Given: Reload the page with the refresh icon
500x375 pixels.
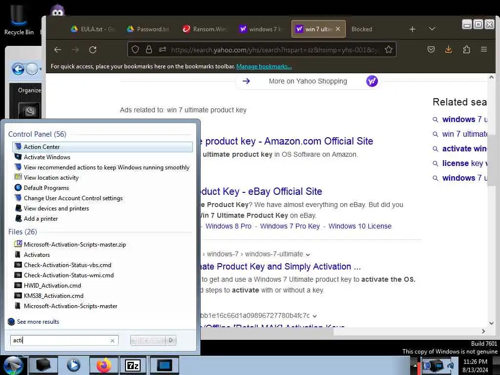Looking at the screenshot, I should pos(93,49).
